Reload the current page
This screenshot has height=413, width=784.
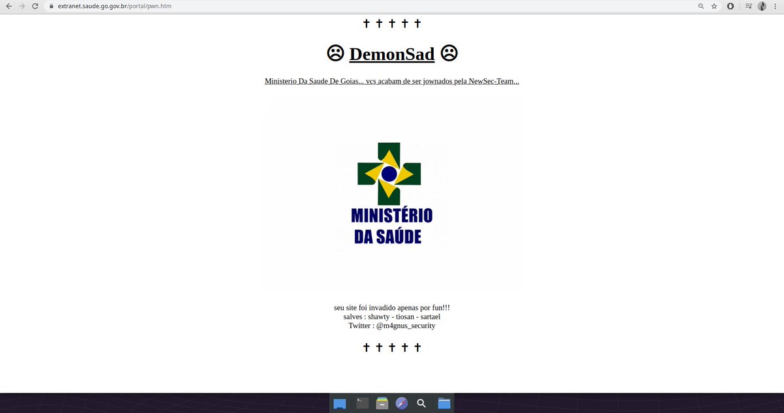point(35,6)
